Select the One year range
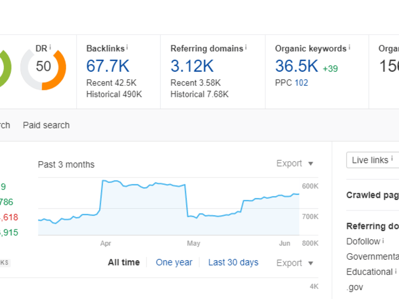399x299 pixels. [x=174, y=262]
